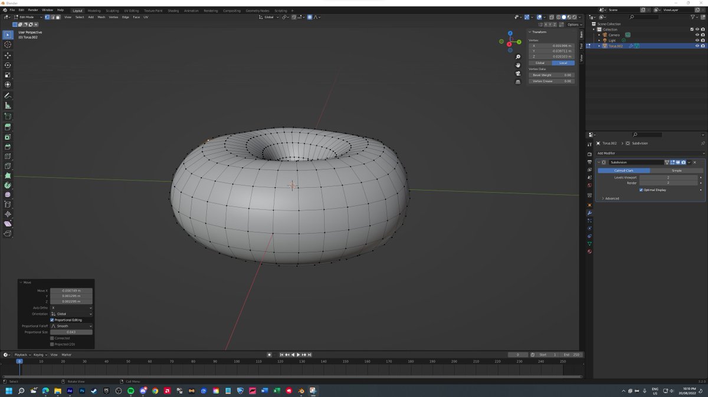Select the Annotate tool

(8, 95)
